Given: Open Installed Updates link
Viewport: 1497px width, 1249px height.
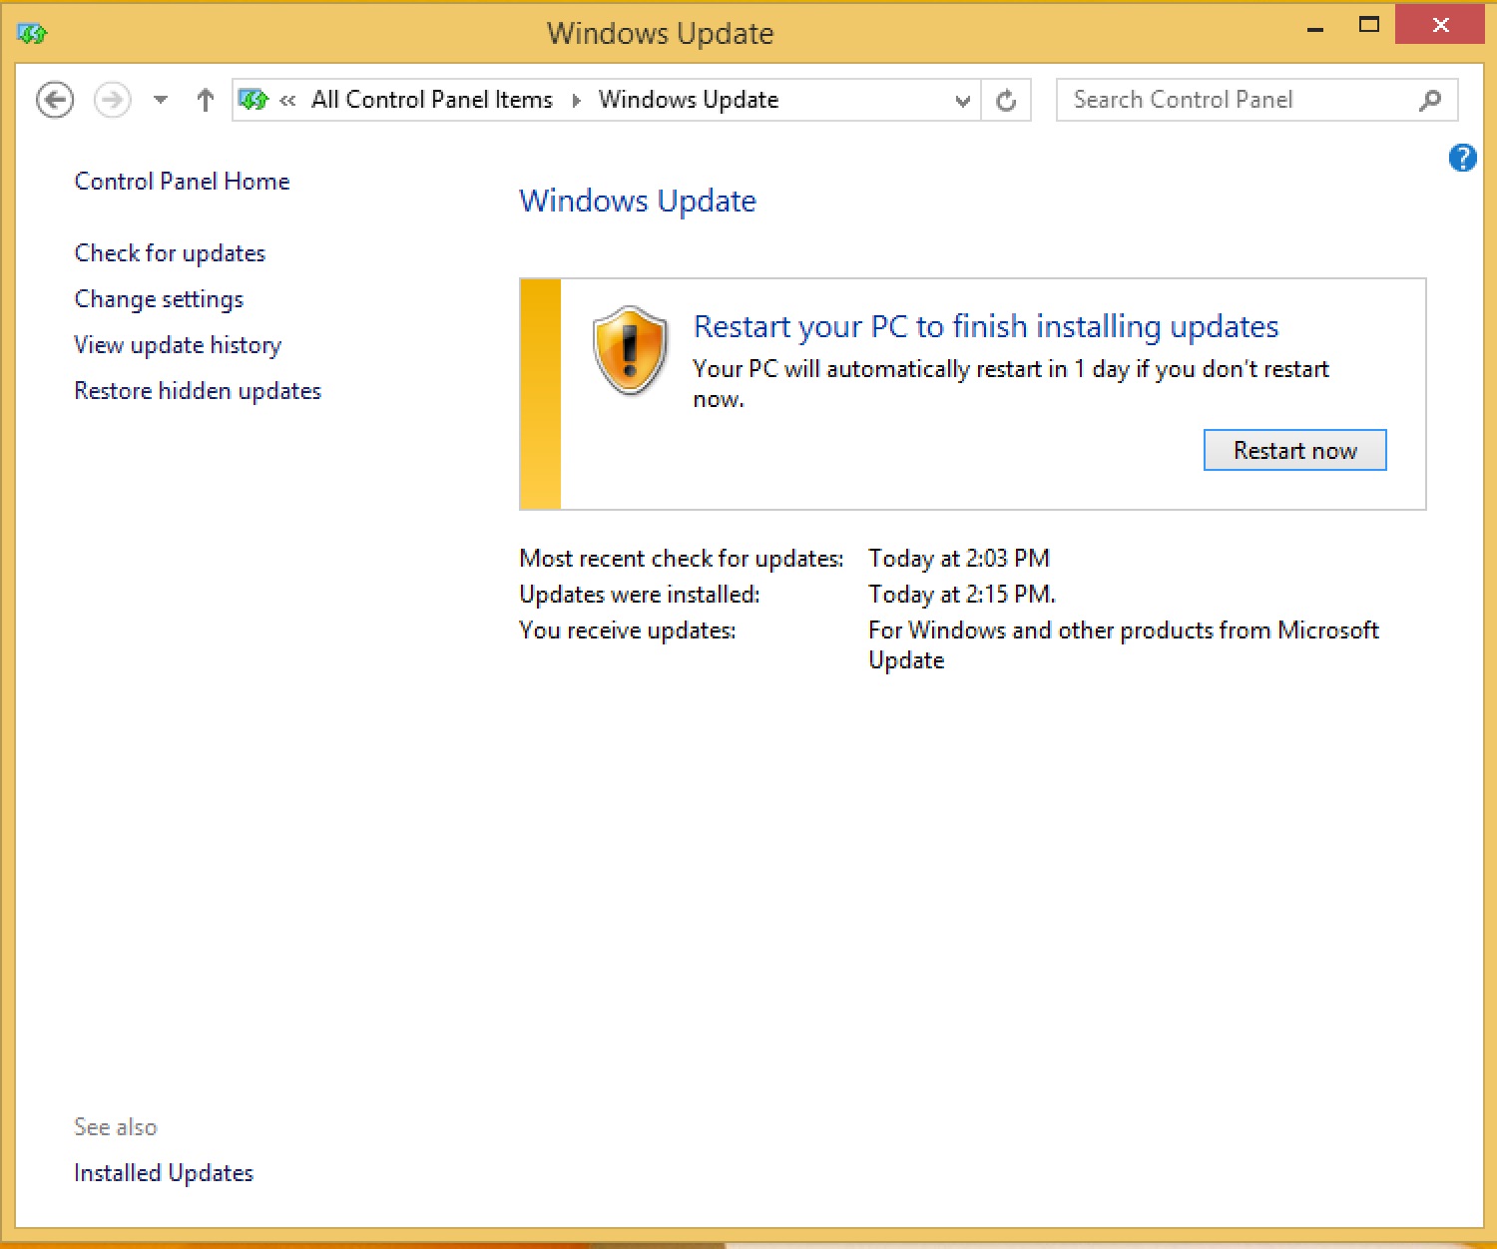Looking at the screenshot, I should 164,1173.
